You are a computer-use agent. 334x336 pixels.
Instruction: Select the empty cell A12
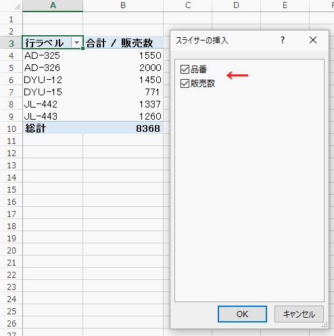(x=53, y=153)
